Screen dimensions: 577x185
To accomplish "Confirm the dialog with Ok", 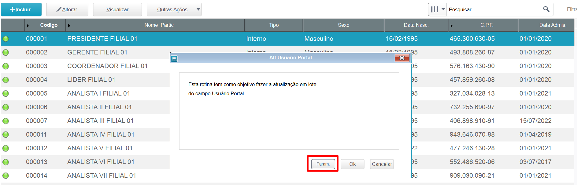I will click(353, 164).
